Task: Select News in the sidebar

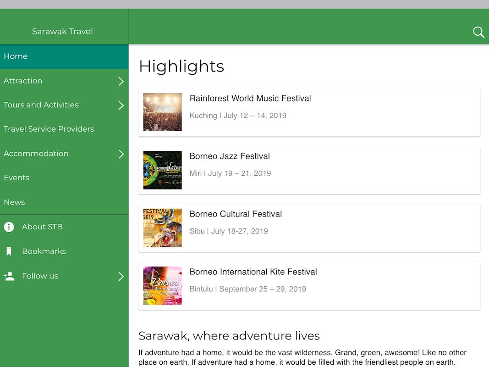Action: 14,202
